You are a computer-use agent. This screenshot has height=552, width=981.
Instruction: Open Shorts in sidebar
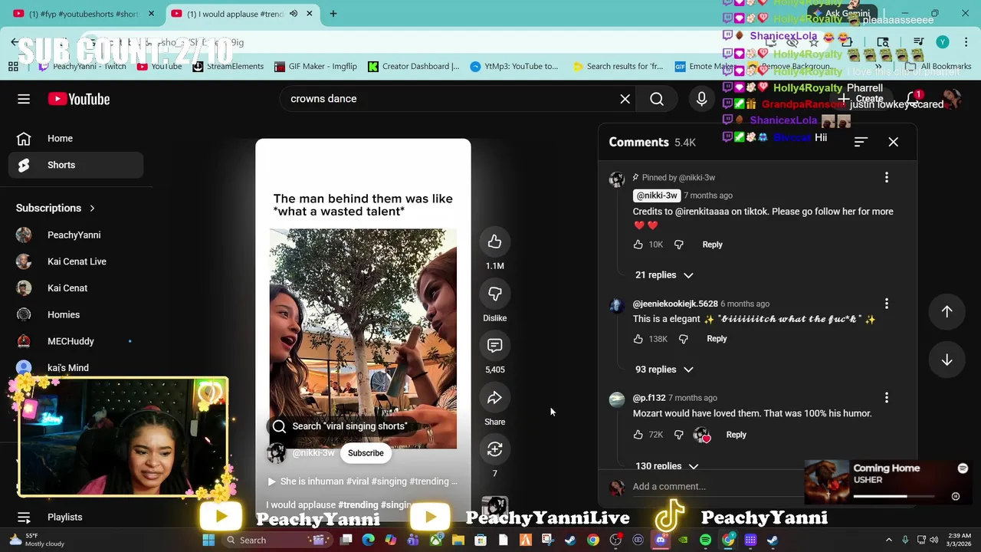[x=76, y=165]
